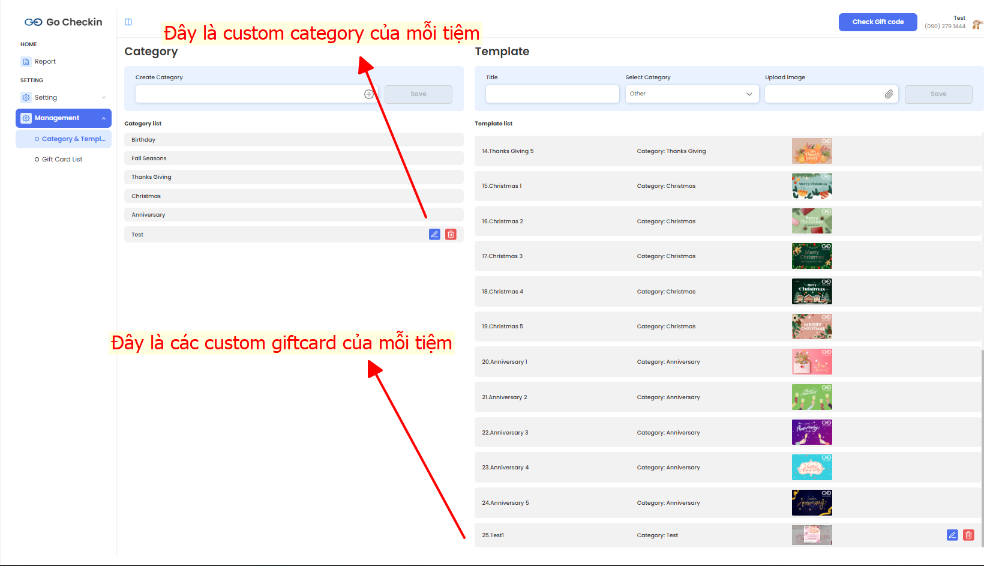This screenshot has width=984, height=566.
Task: Click the Go Checkin logo
Action: [x=64, y=22]
